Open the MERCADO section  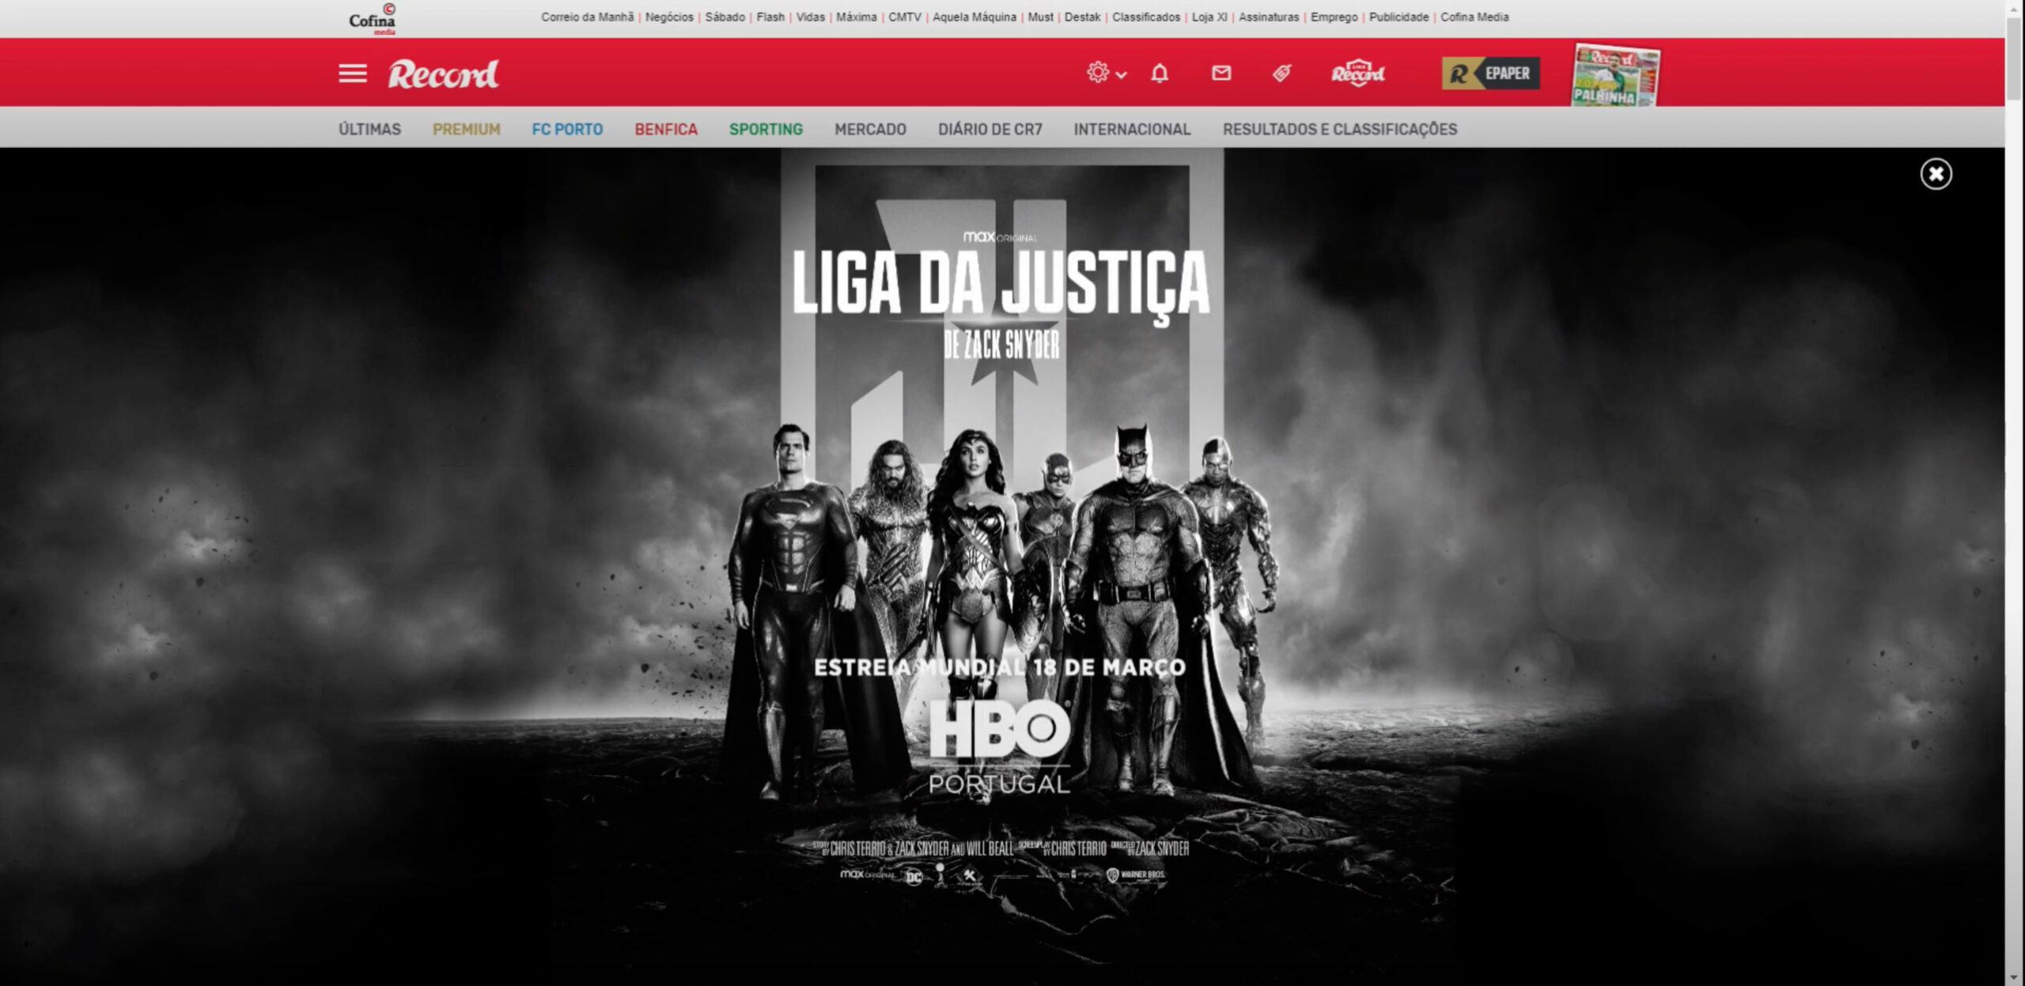pyautogui.click(x=870, y=129)
